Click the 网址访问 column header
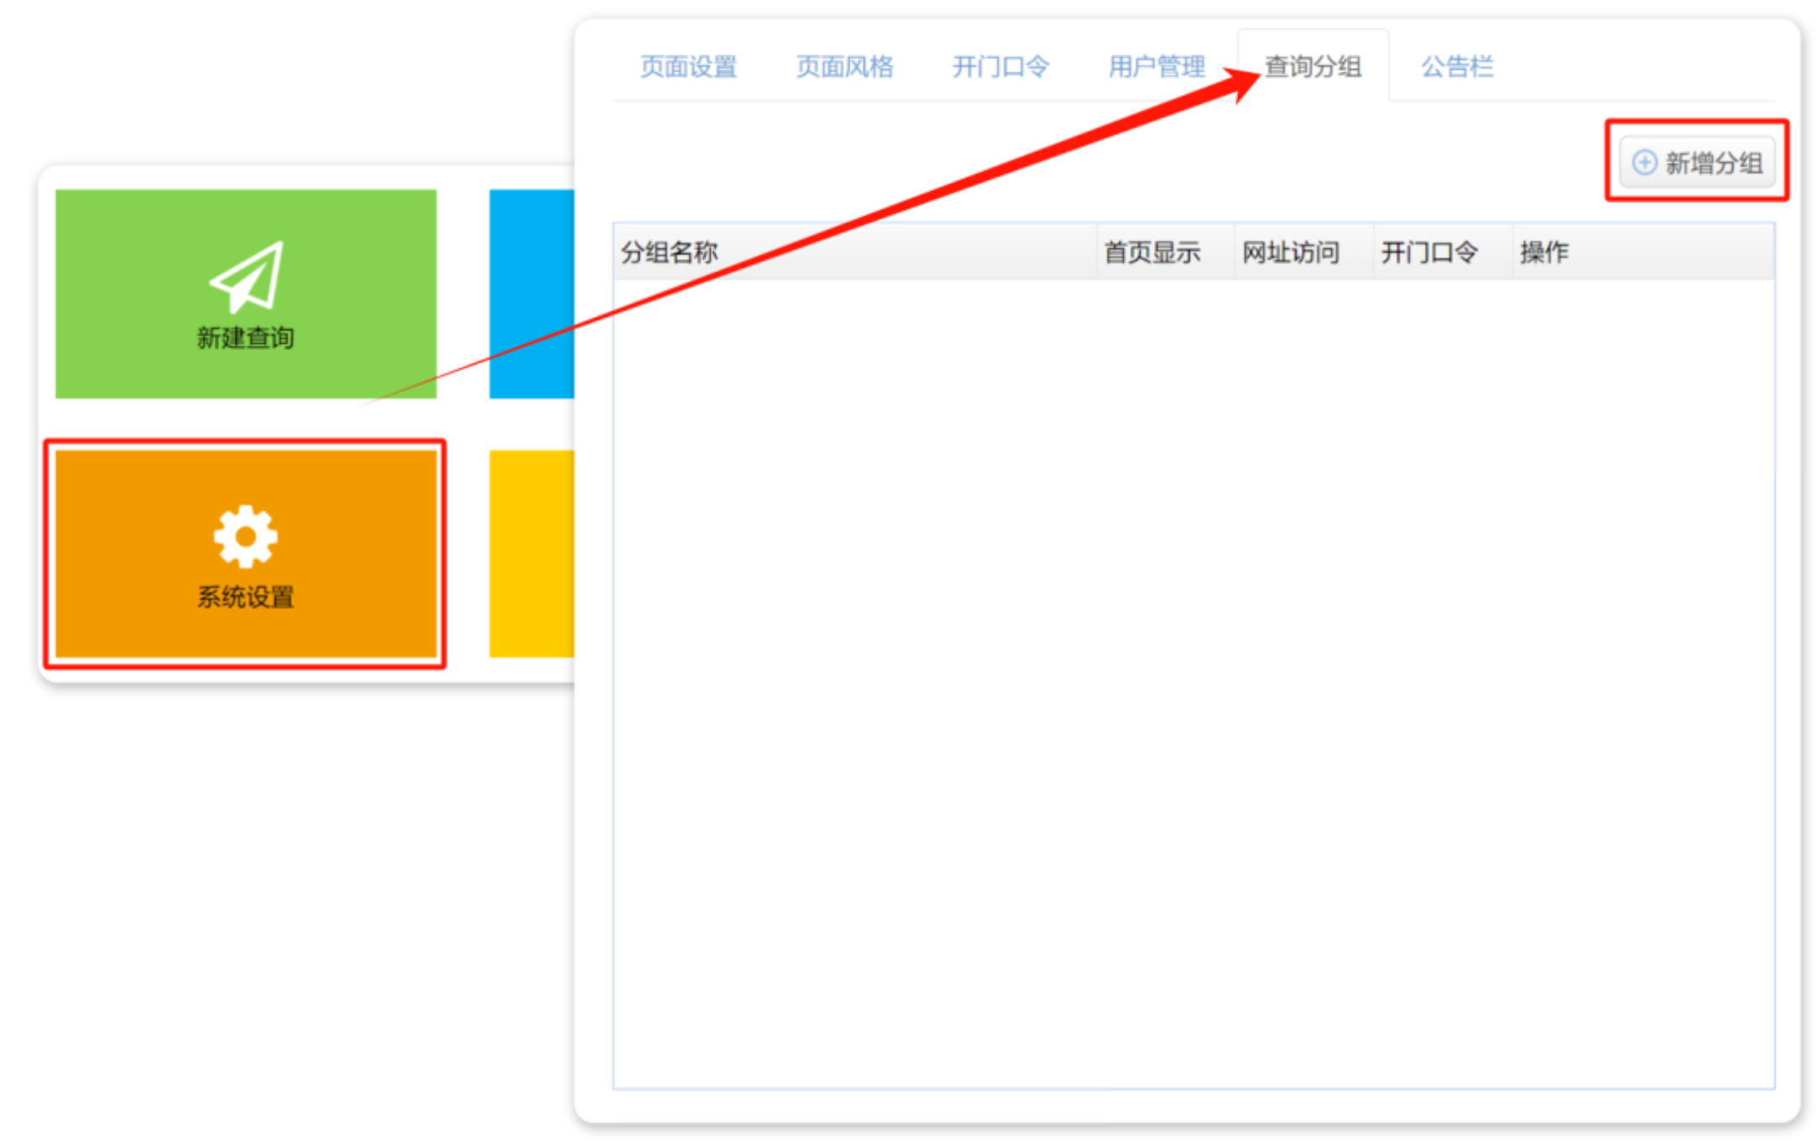Viewport: 1820px width, 1143px height. (1304, 251)
